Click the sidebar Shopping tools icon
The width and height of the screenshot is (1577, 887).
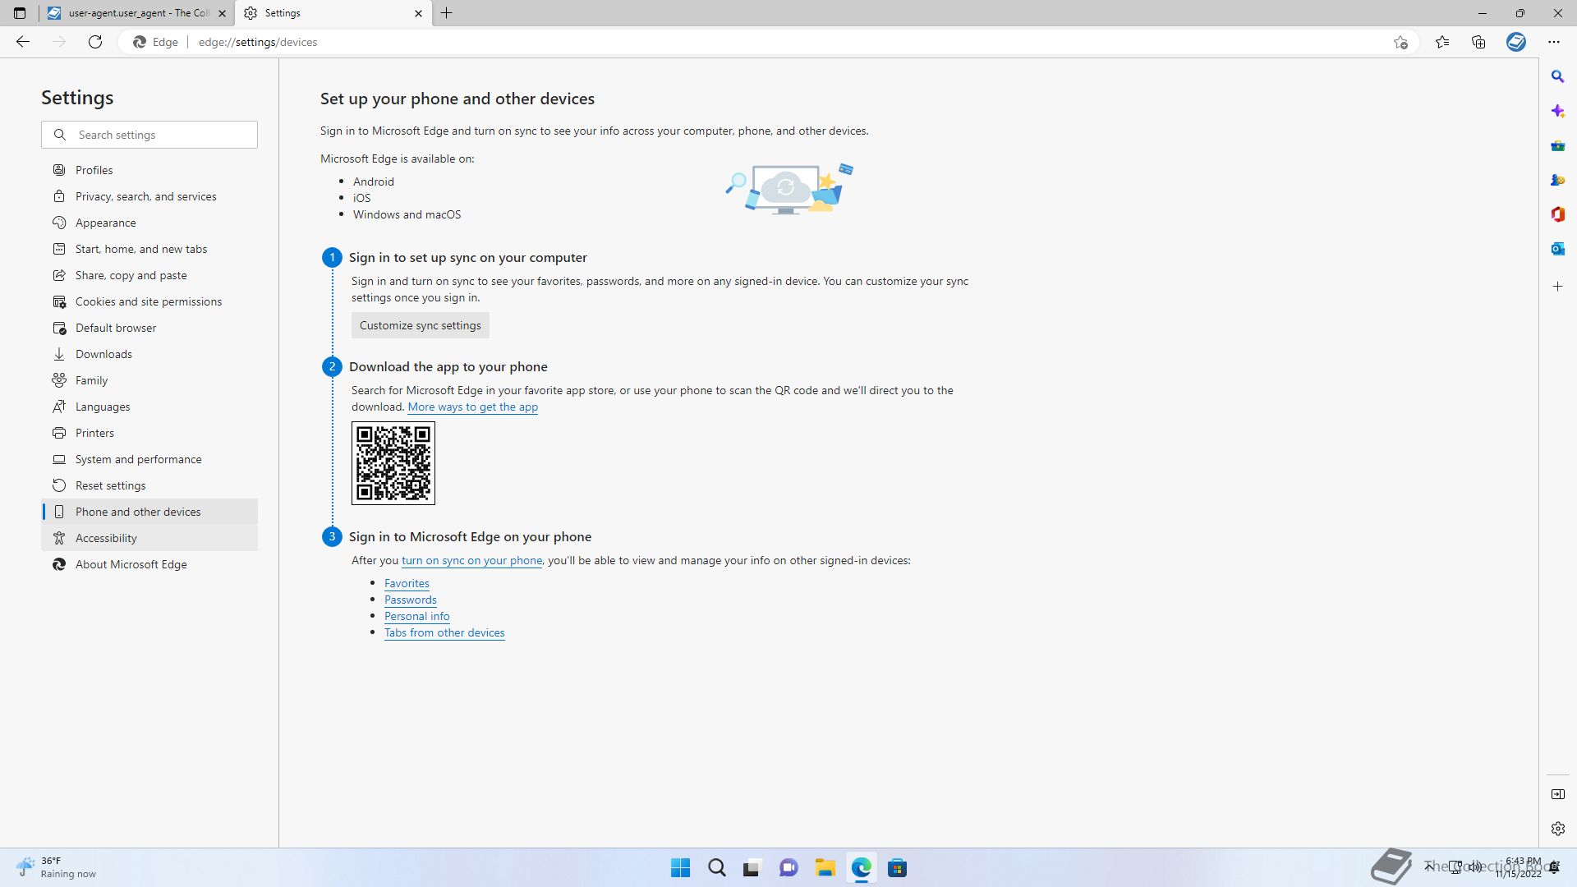pos(1557,145)
